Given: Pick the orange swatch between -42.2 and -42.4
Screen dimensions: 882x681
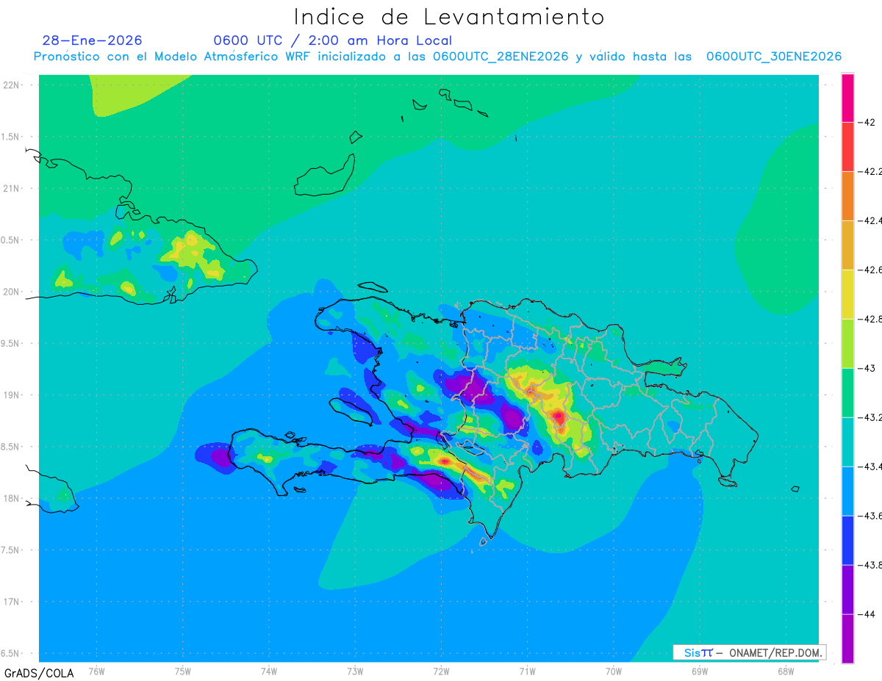Looking at the screenshot, I should [847, 196].
